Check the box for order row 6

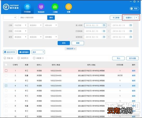coord(6,96)
